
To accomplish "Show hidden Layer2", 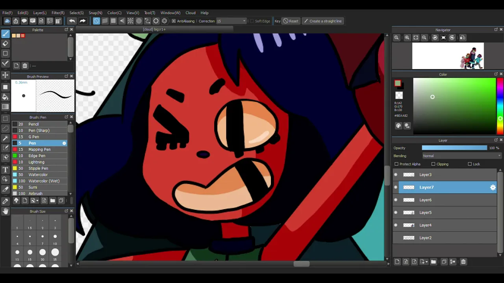I will click(396, 237).
